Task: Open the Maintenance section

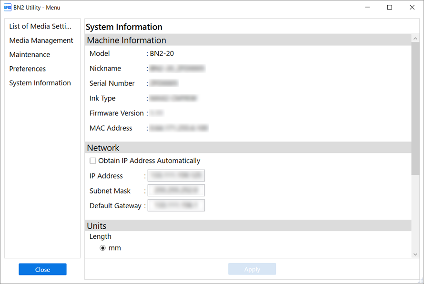Action: coord(30,55)
